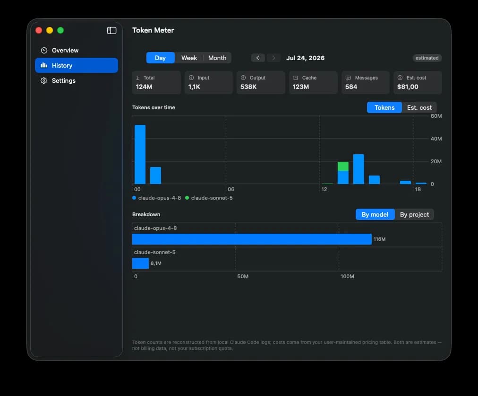
Task: Click the token counts disclaimer footnote
Action: pos(287,345)
